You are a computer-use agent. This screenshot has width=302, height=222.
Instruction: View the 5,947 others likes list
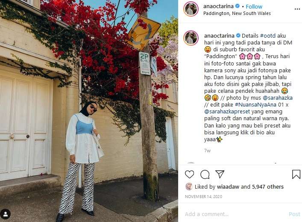pyautogui.click(x=268, y=186)
